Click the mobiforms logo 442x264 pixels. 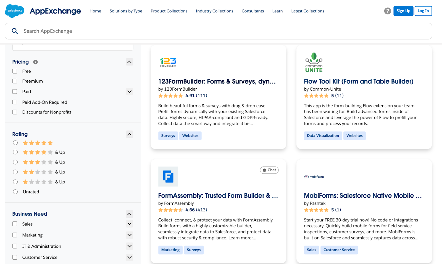(314, 176)
